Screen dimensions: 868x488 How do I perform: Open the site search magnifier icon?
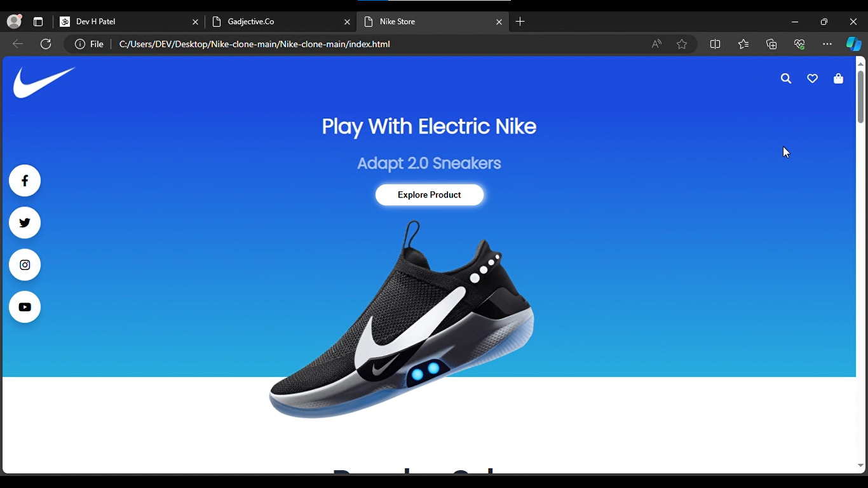tap(786, 79)
